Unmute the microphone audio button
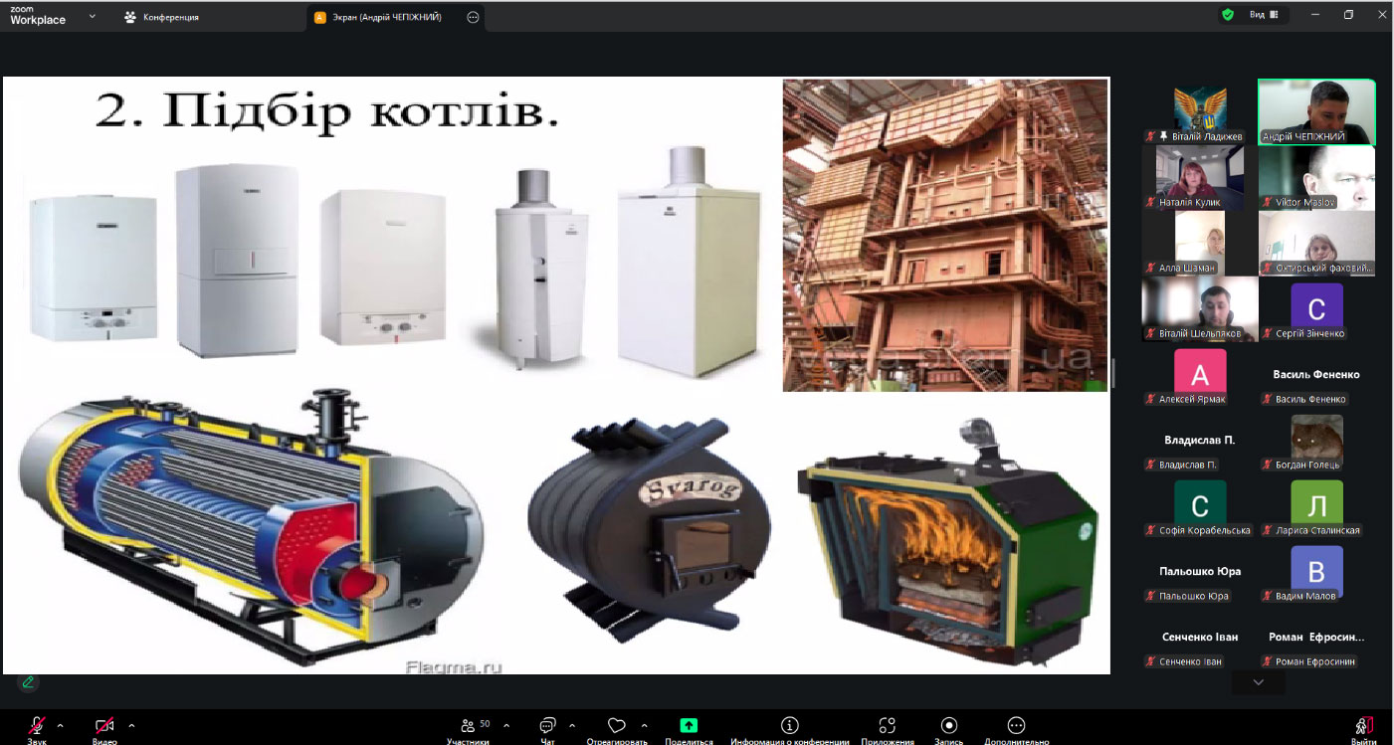The height and width of the screenshot is (745, 1394). pyautogui.click(x=37, y=725)
